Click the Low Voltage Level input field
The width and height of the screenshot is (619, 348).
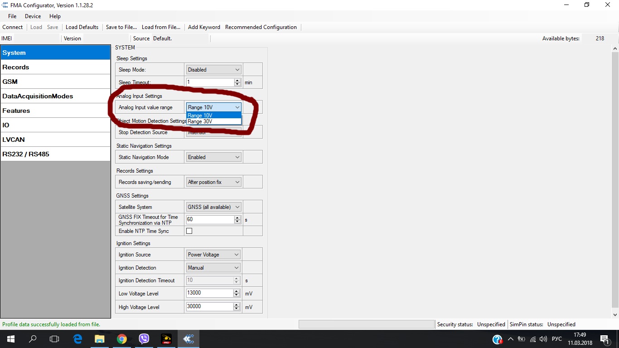(210, 293)
